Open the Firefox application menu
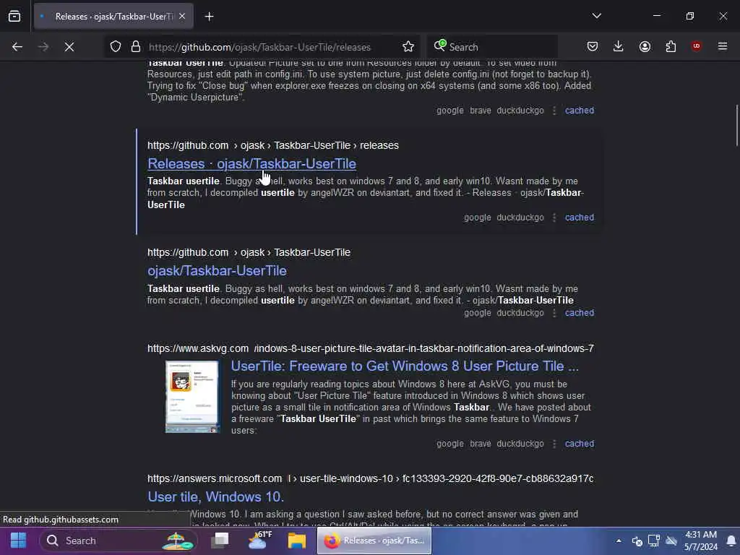 (x=723, y=46)
